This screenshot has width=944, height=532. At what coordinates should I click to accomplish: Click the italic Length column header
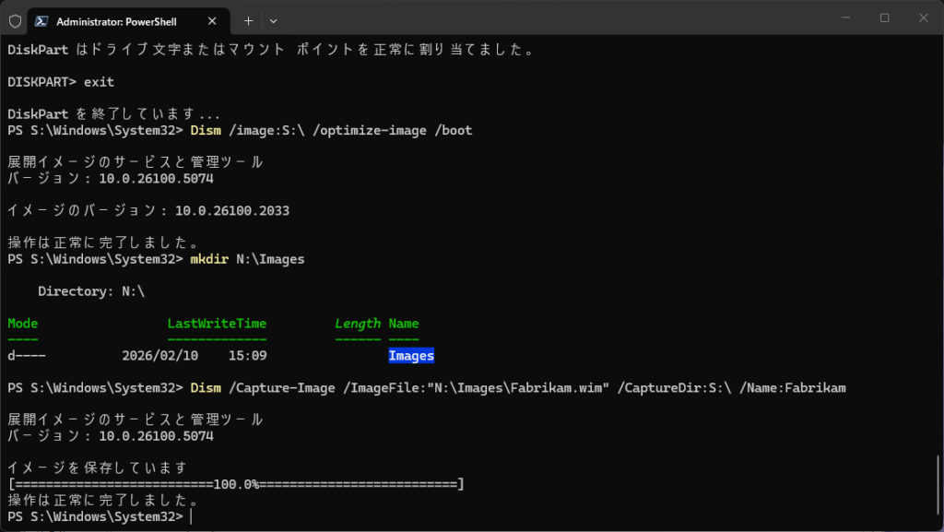coord(357,324)
